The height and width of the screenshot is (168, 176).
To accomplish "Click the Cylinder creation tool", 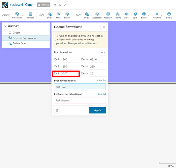I will tap(30, 15).
